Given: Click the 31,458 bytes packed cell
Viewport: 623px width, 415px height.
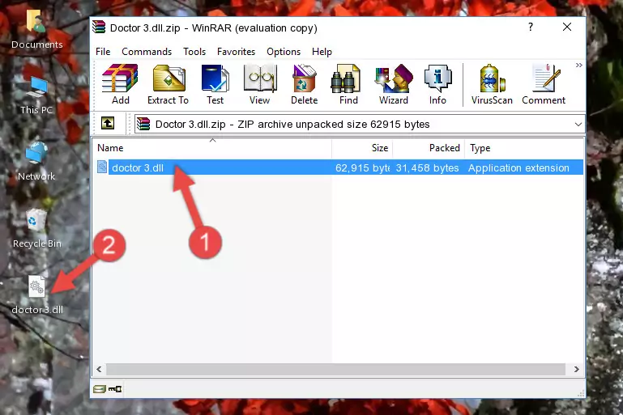Looking at the screenshot, I should click(x=427, y=167).
